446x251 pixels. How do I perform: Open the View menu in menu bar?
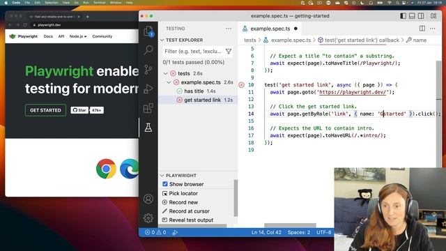(x=66, y=3)
